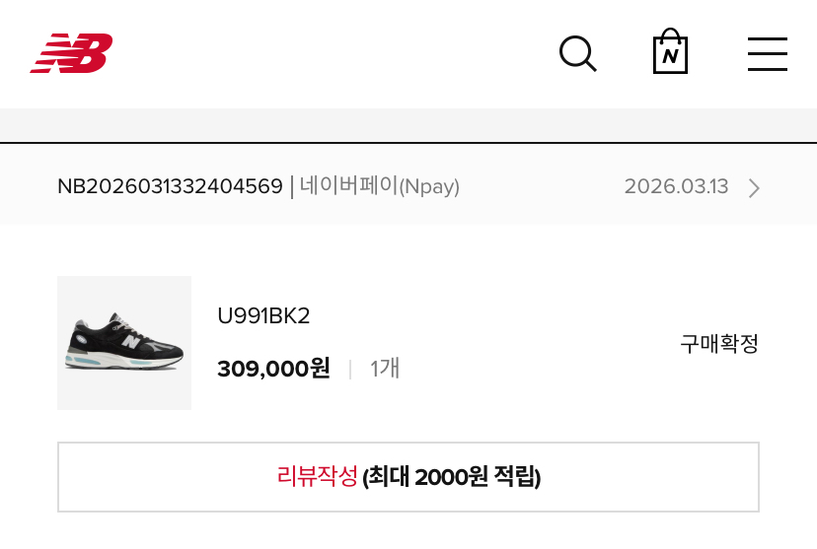
Task: Expand order details with the chevron arrow
Action: [754, 187]
